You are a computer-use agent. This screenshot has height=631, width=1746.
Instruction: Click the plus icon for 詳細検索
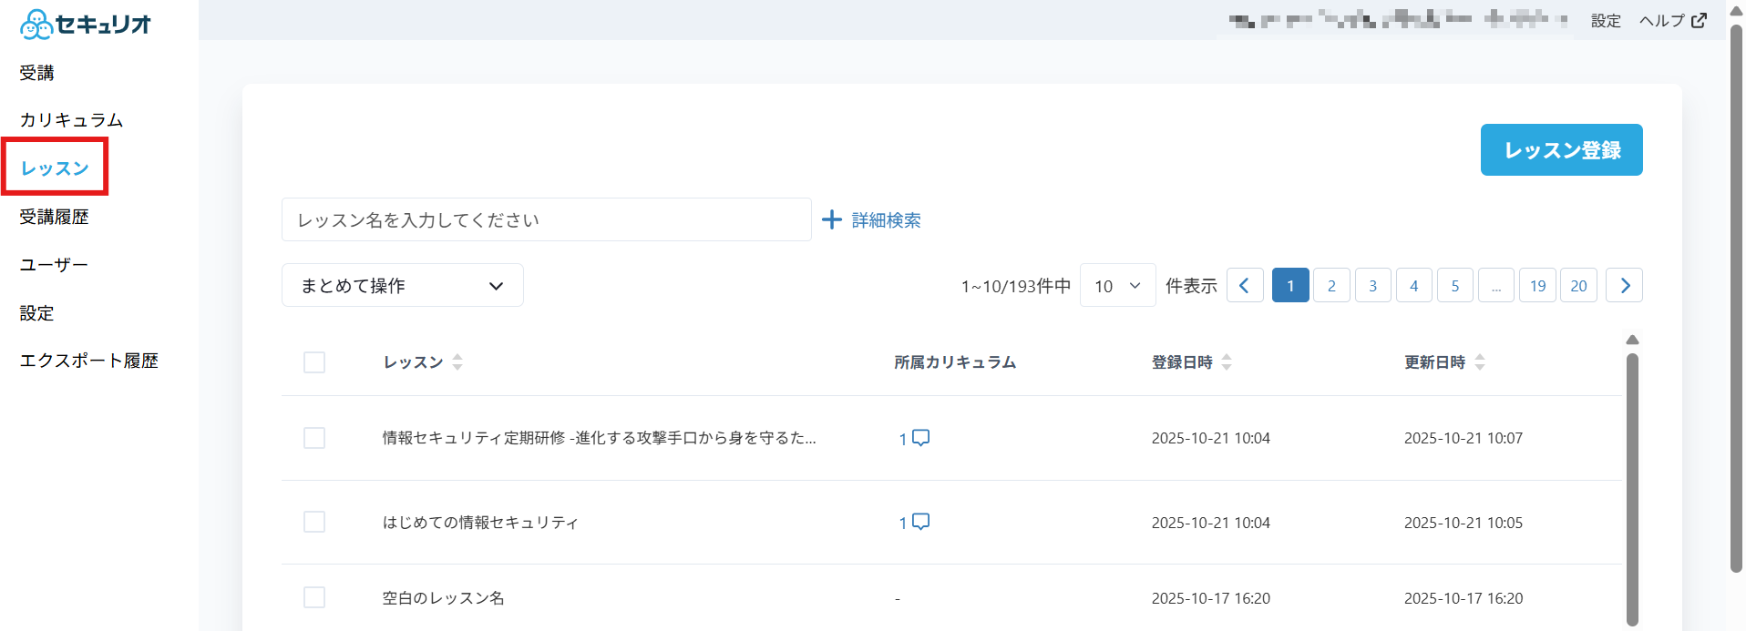pyautogui.click(x=831, y=219)
